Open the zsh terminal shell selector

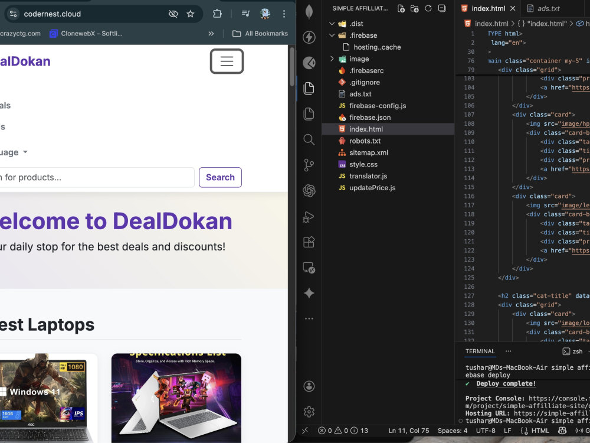pyautogui.click(x=573, y=351)
